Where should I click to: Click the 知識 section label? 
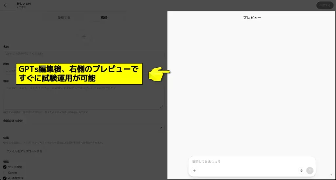pos(6,138)
